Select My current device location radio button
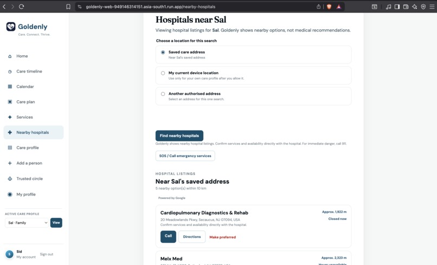437x265 pixels. pyautogui.click(x=163, y=73)
